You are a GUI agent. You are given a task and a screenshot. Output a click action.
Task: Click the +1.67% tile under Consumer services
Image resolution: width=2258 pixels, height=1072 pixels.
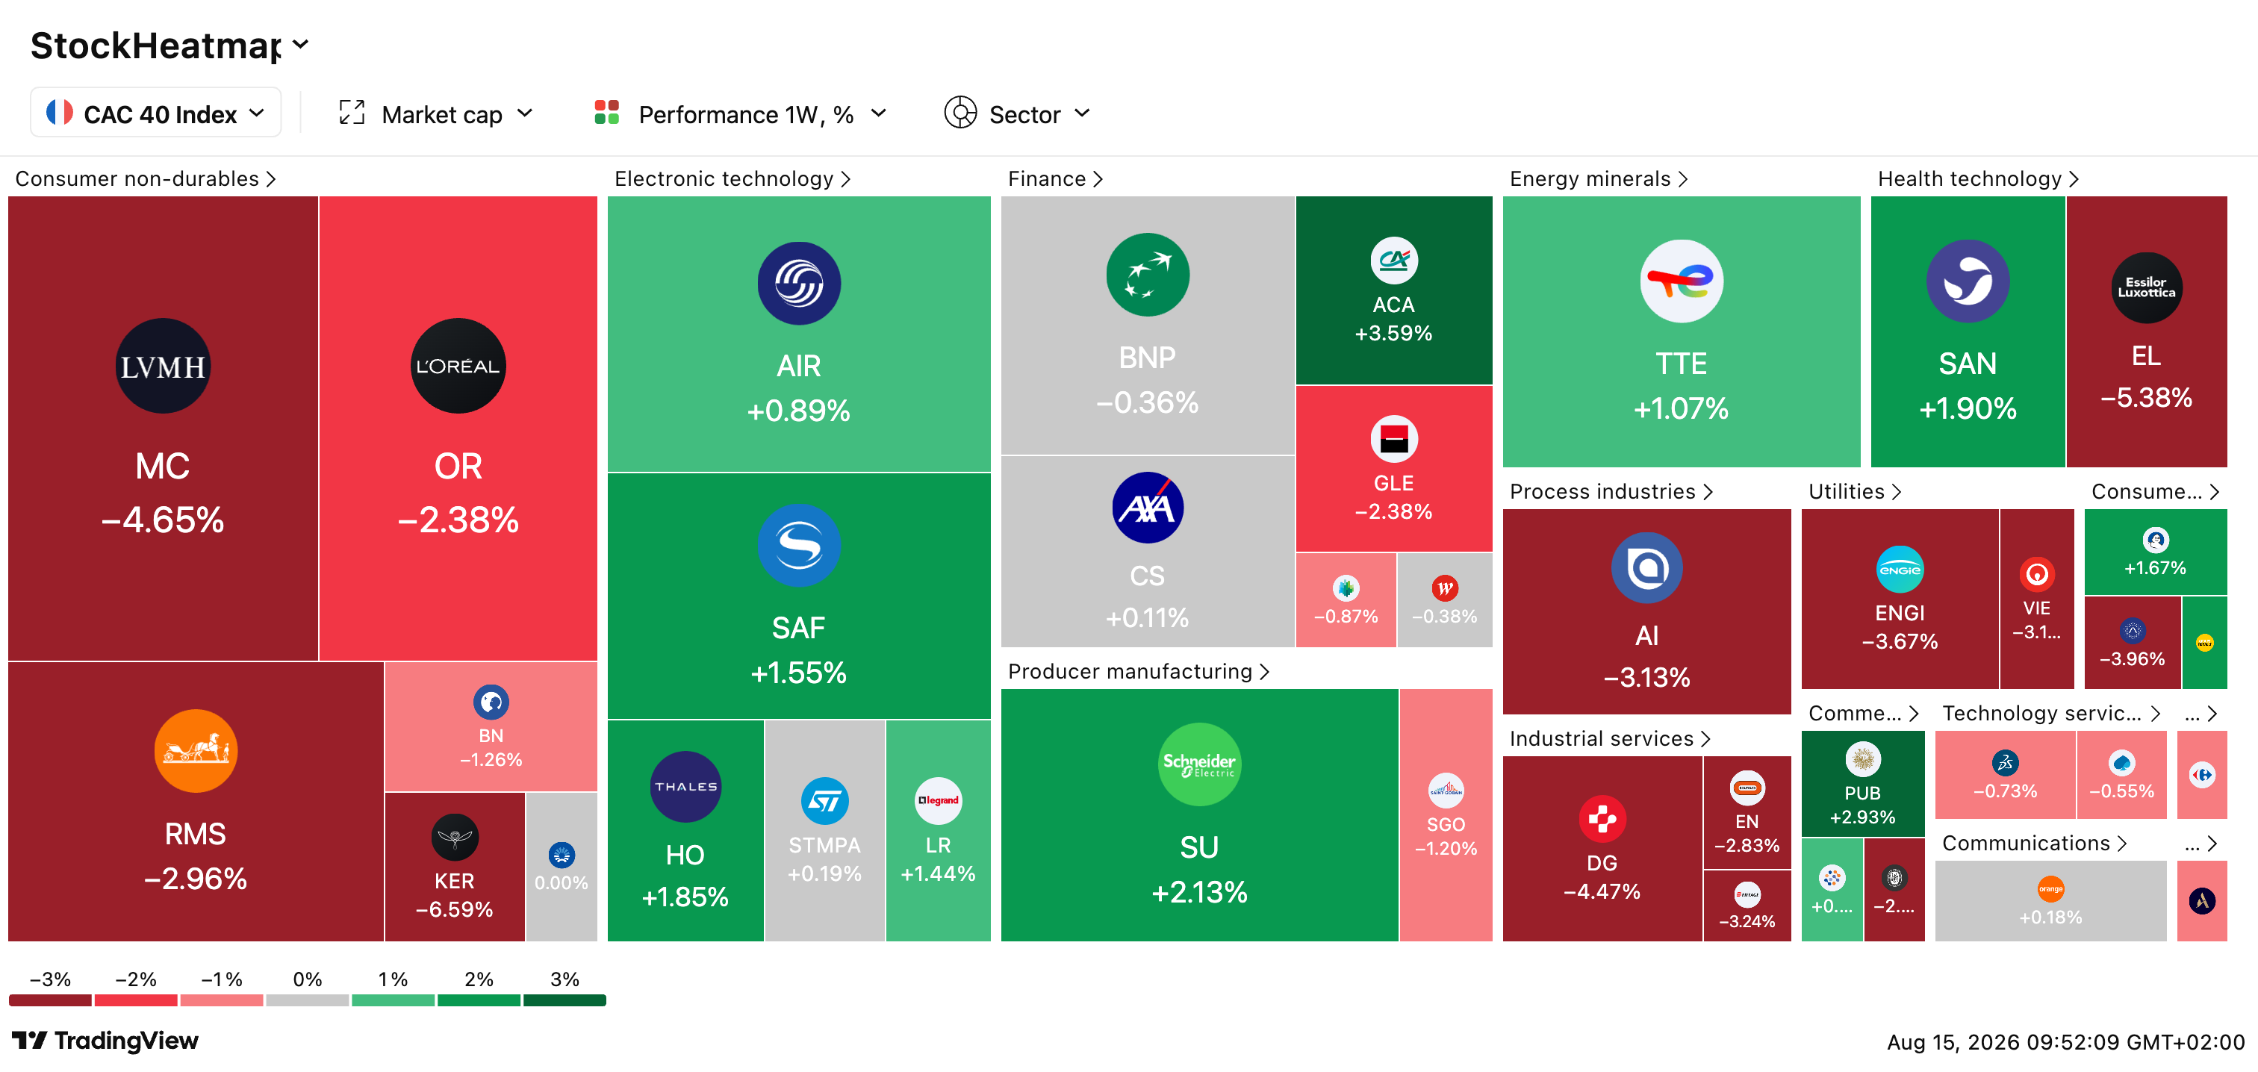coord(2156,552)
